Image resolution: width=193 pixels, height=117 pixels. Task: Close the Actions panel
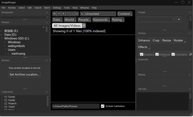point(190,33)
